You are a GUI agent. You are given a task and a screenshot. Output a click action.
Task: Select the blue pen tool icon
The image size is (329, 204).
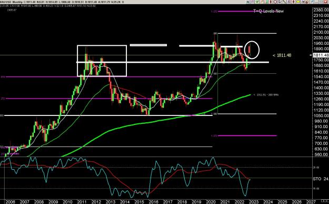pyautogui.click(x=312, y=2)
